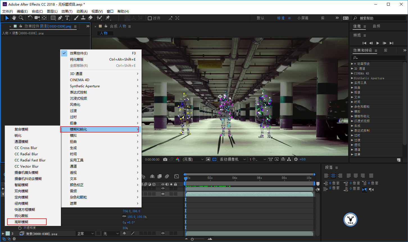408x242 pixels.
Task: Toggle the region of interest icon
Action: 208,159
